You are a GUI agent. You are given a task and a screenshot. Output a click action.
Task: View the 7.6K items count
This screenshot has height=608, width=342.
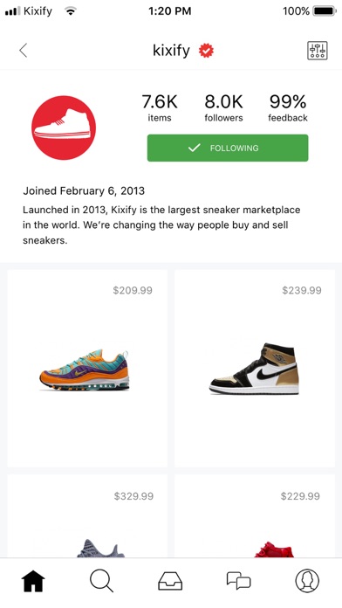[x=160, y=108]
